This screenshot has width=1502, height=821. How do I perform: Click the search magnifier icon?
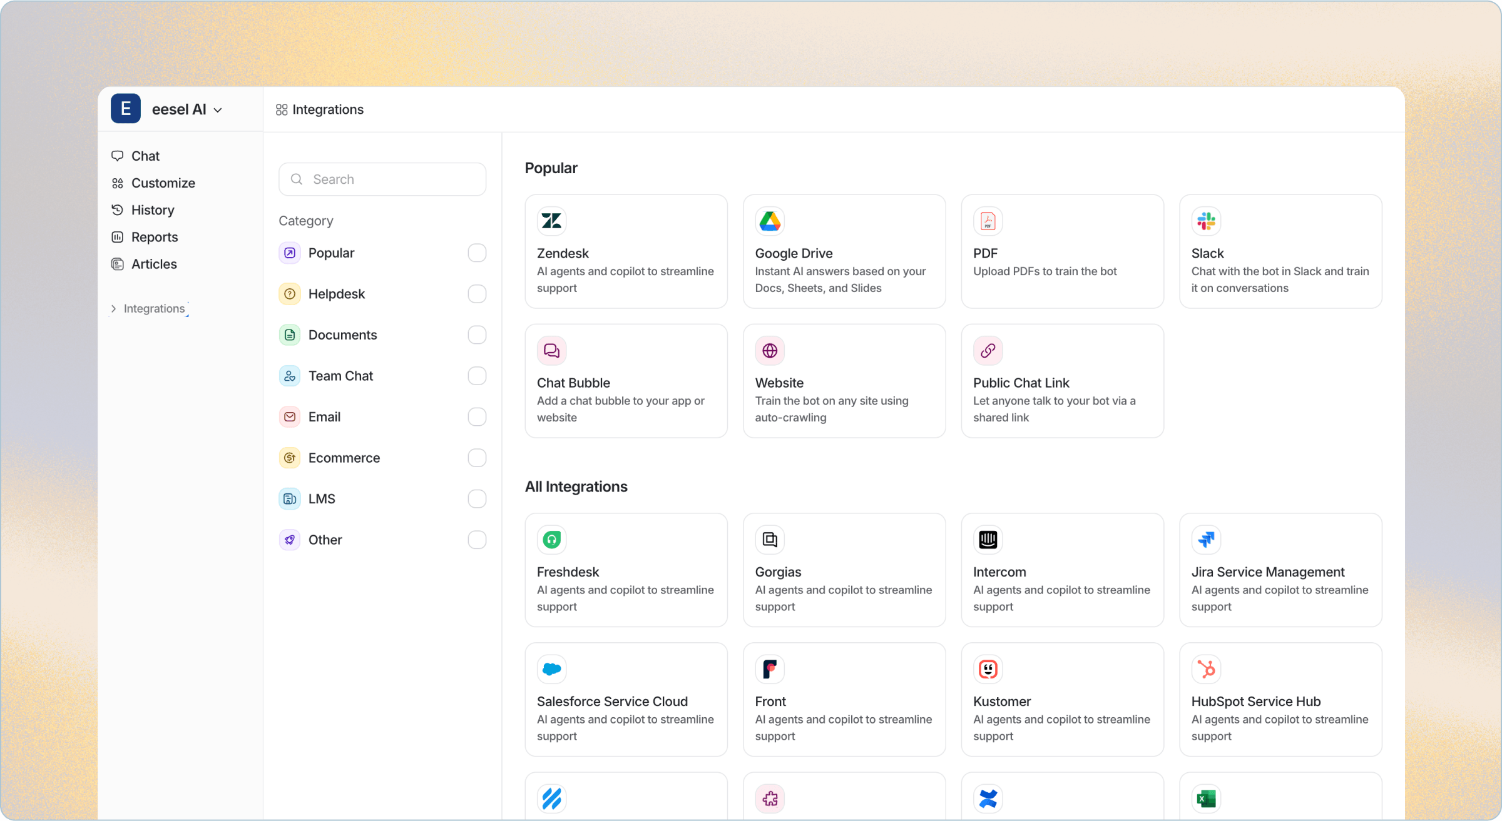(x=297, y=179)
